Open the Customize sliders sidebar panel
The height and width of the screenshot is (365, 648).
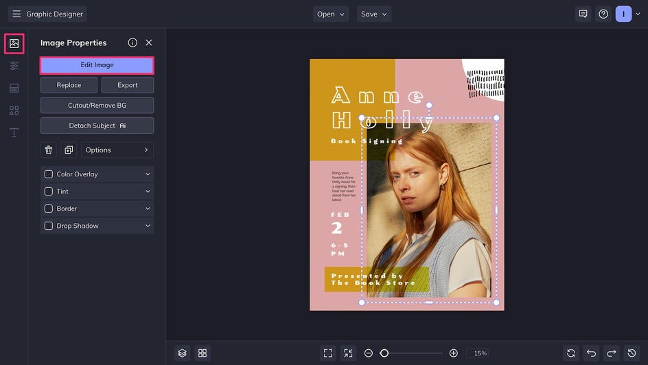click(x=14, y=66)
